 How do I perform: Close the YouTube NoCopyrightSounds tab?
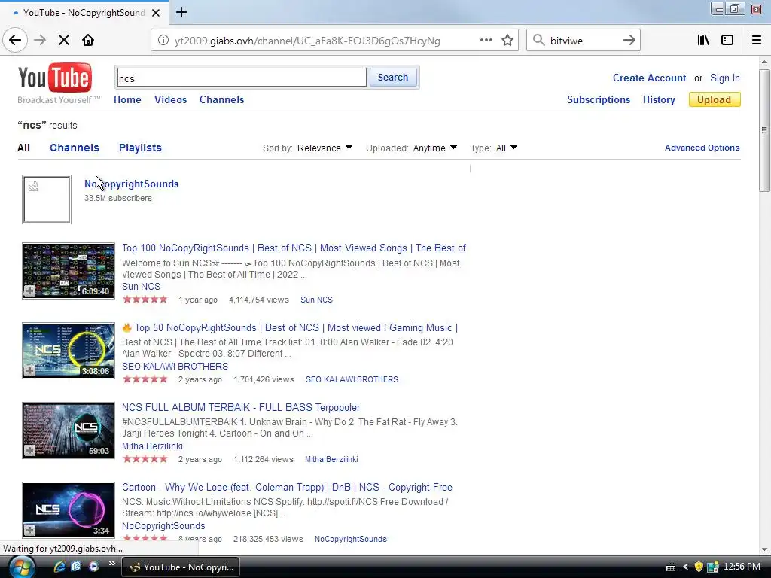[156, 13]
